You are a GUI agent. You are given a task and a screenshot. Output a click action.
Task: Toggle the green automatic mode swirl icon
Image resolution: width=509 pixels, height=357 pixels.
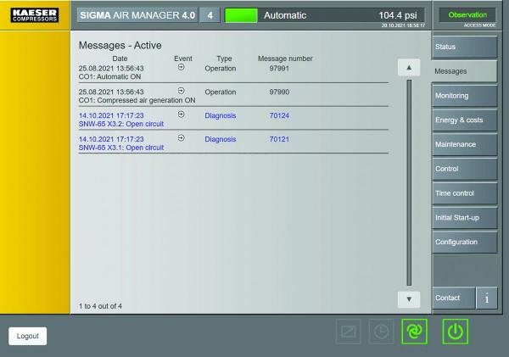point(414,332)
